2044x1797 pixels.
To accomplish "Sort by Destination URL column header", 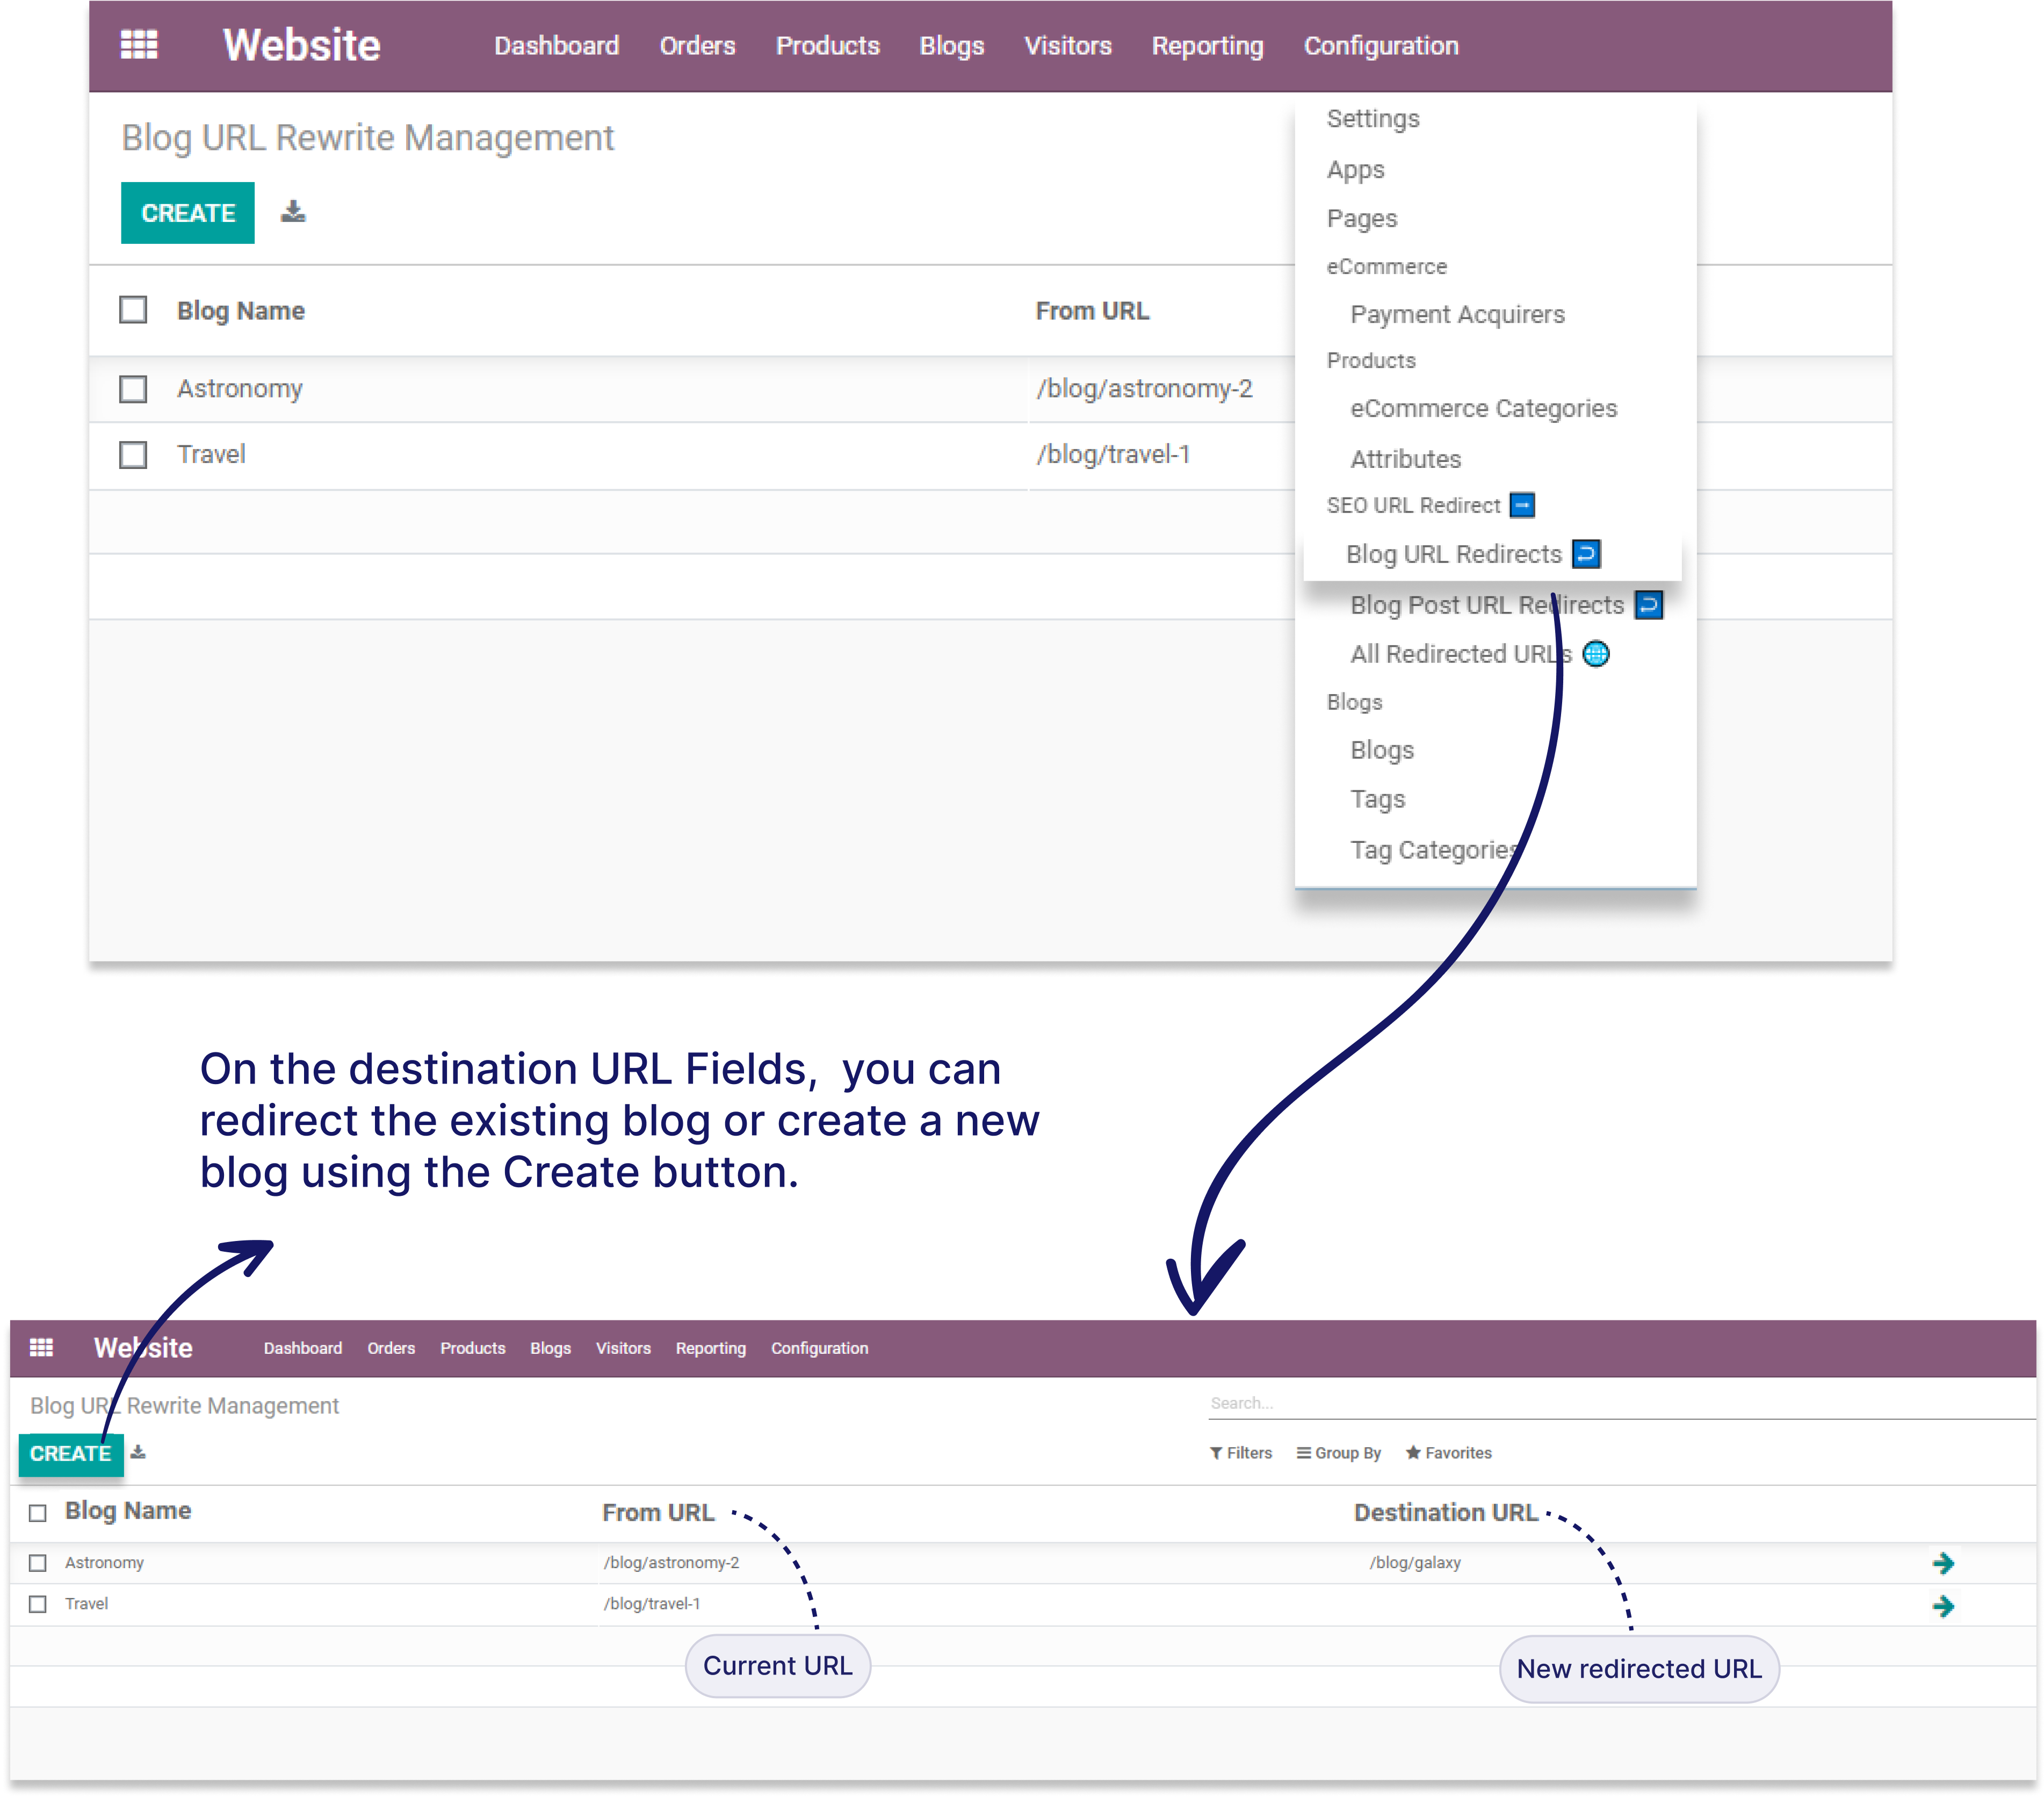I will [x=1445, y=1513].
